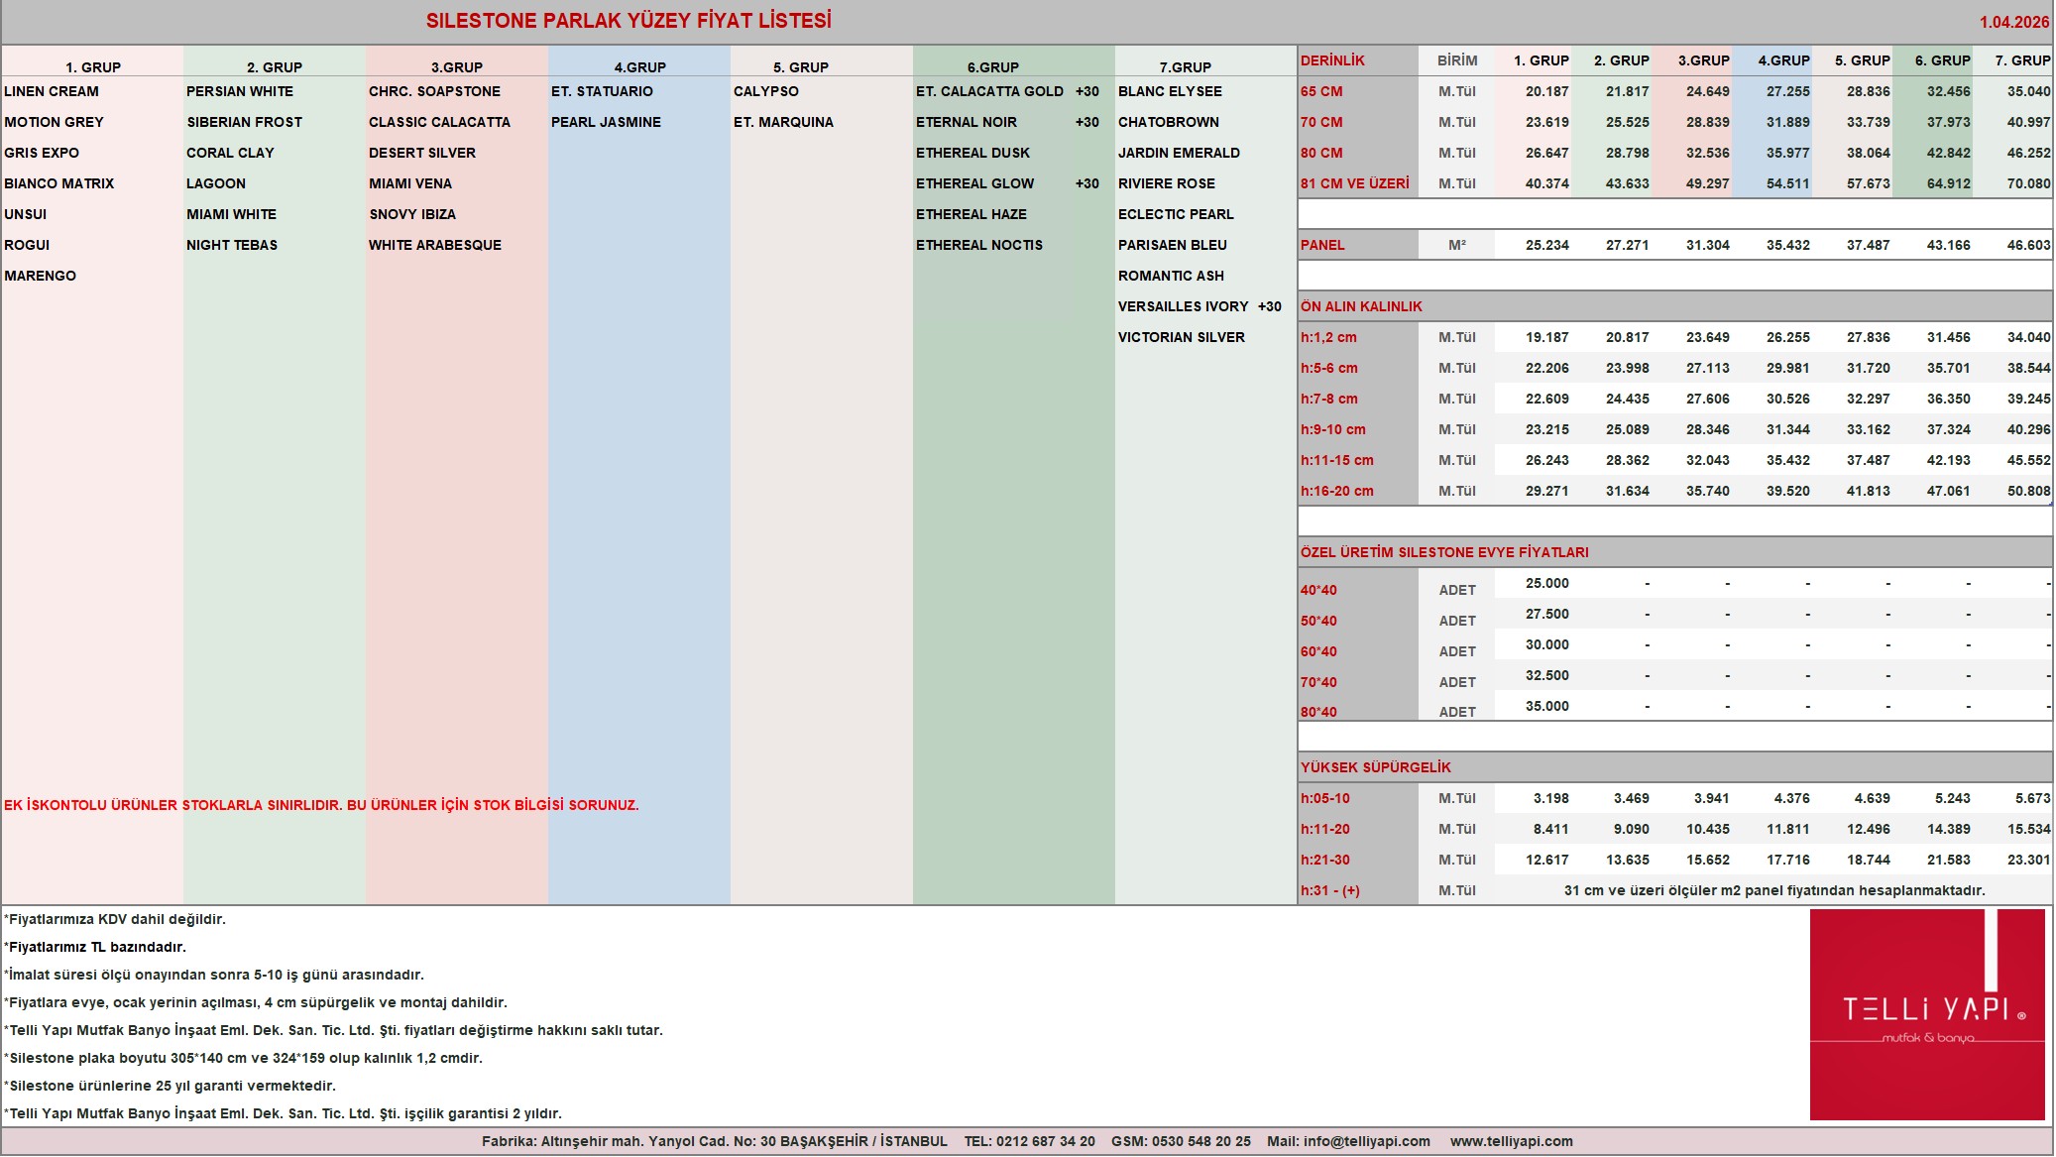Click on LAGOON in group 2
The height and width of the screenshot is (1157, 2056).
coord(216,183)
